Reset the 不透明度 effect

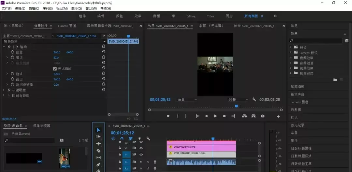click(104, 89)
